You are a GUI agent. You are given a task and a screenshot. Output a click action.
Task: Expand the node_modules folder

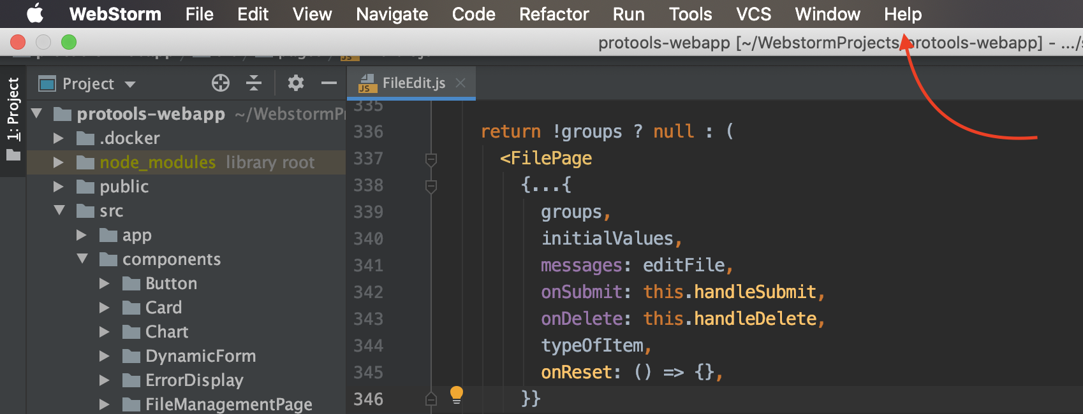(x=59, y=162)
